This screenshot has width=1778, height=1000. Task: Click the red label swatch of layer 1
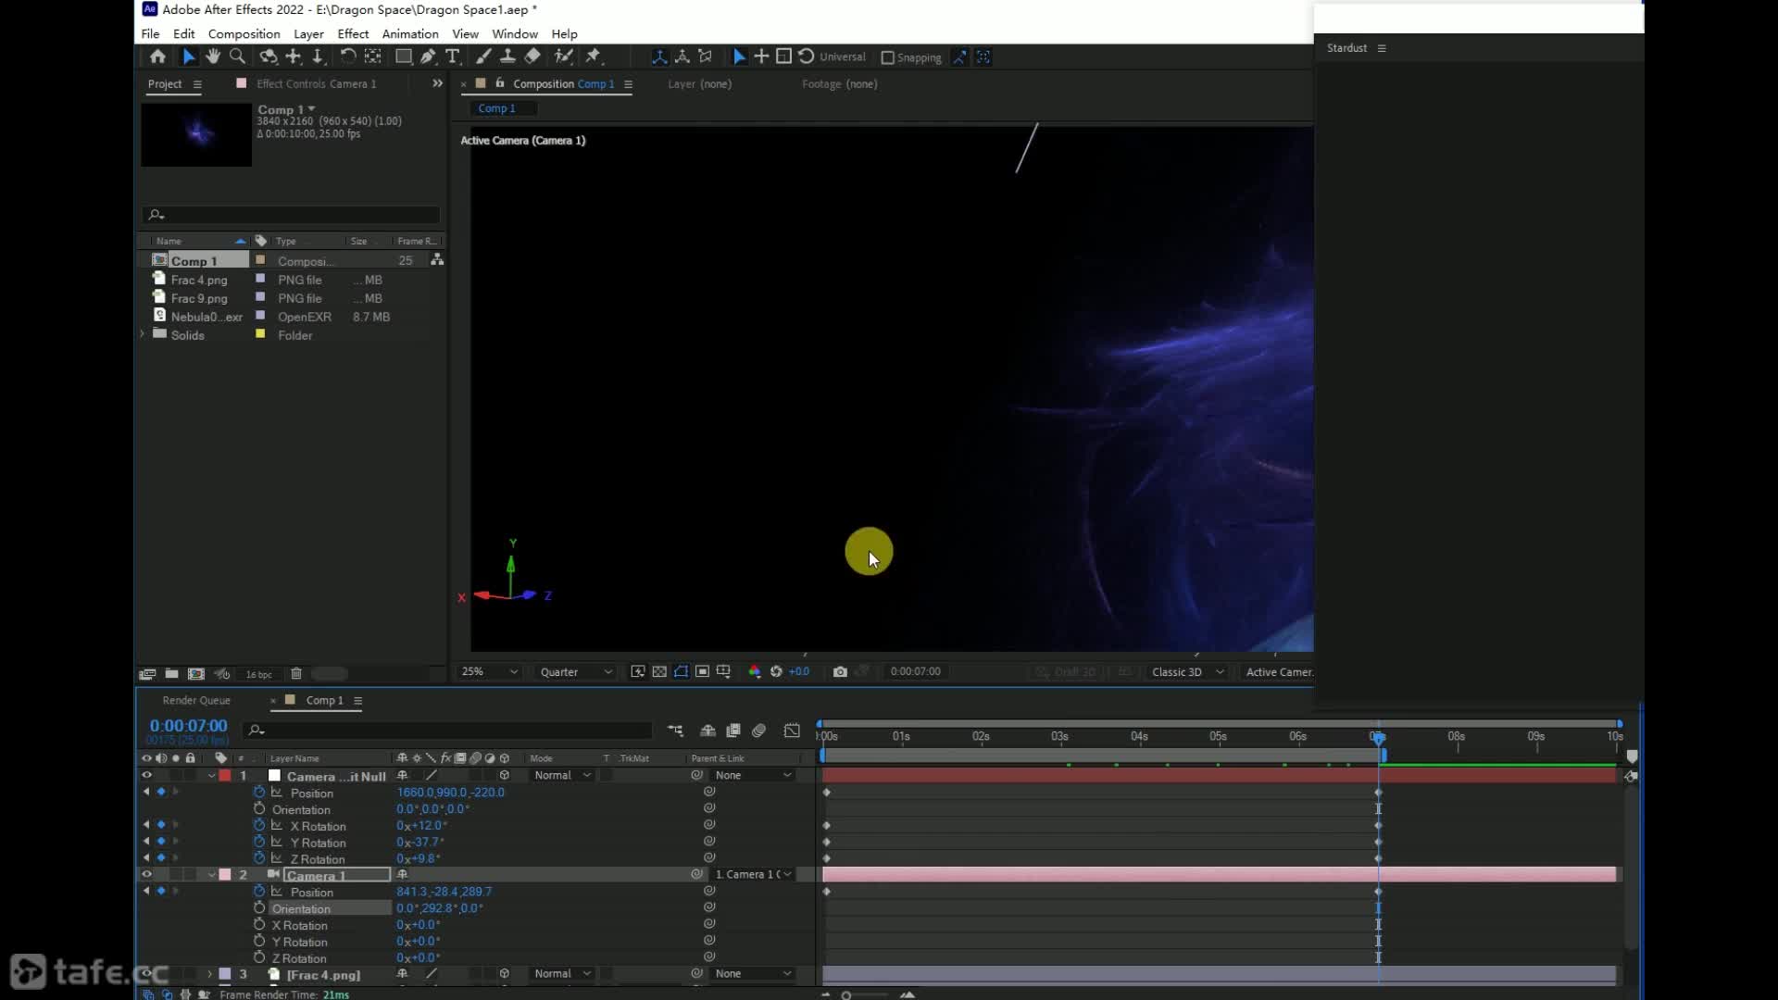225,776
